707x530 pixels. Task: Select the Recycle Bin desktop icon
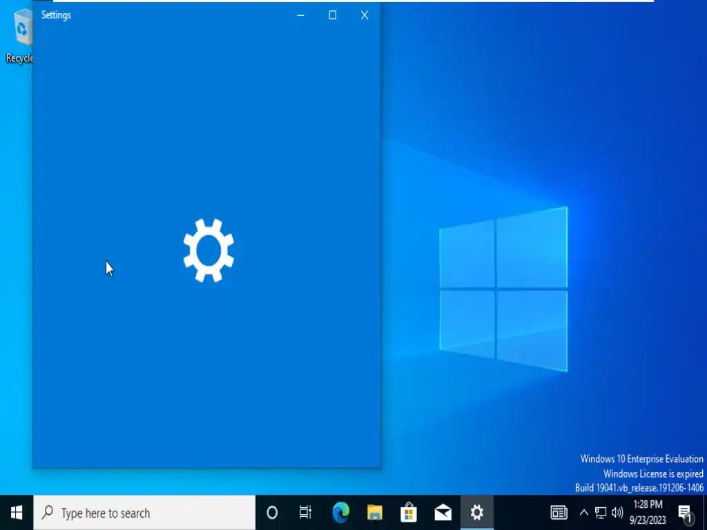tap(19, 36)
